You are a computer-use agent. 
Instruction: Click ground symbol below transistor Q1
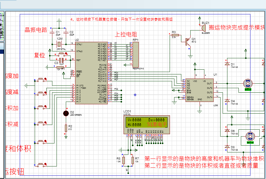190,57
